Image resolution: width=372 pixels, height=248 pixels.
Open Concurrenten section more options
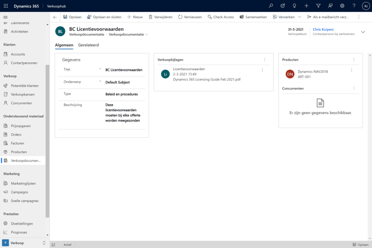(x=354, y=88)
